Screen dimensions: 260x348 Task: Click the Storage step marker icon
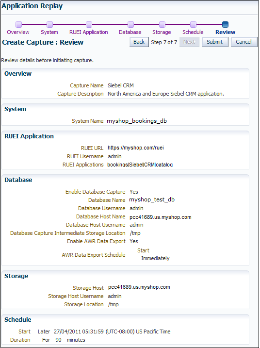(162, 24)
